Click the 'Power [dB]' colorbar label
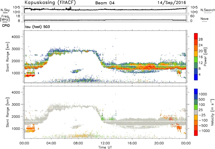Screen dimensions: 215x149 click(205, 57)
